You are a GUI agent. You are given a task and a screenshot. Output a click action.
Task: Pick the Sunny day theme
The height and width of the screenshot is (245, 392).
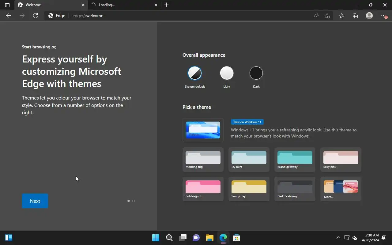[x=249, y=189]
